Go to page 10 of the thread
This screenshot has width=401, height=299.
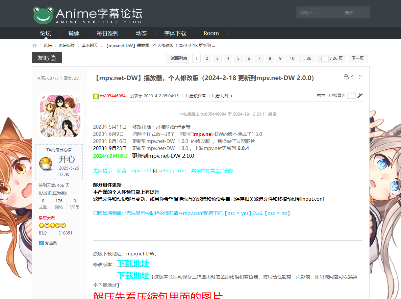click(292, 58)
